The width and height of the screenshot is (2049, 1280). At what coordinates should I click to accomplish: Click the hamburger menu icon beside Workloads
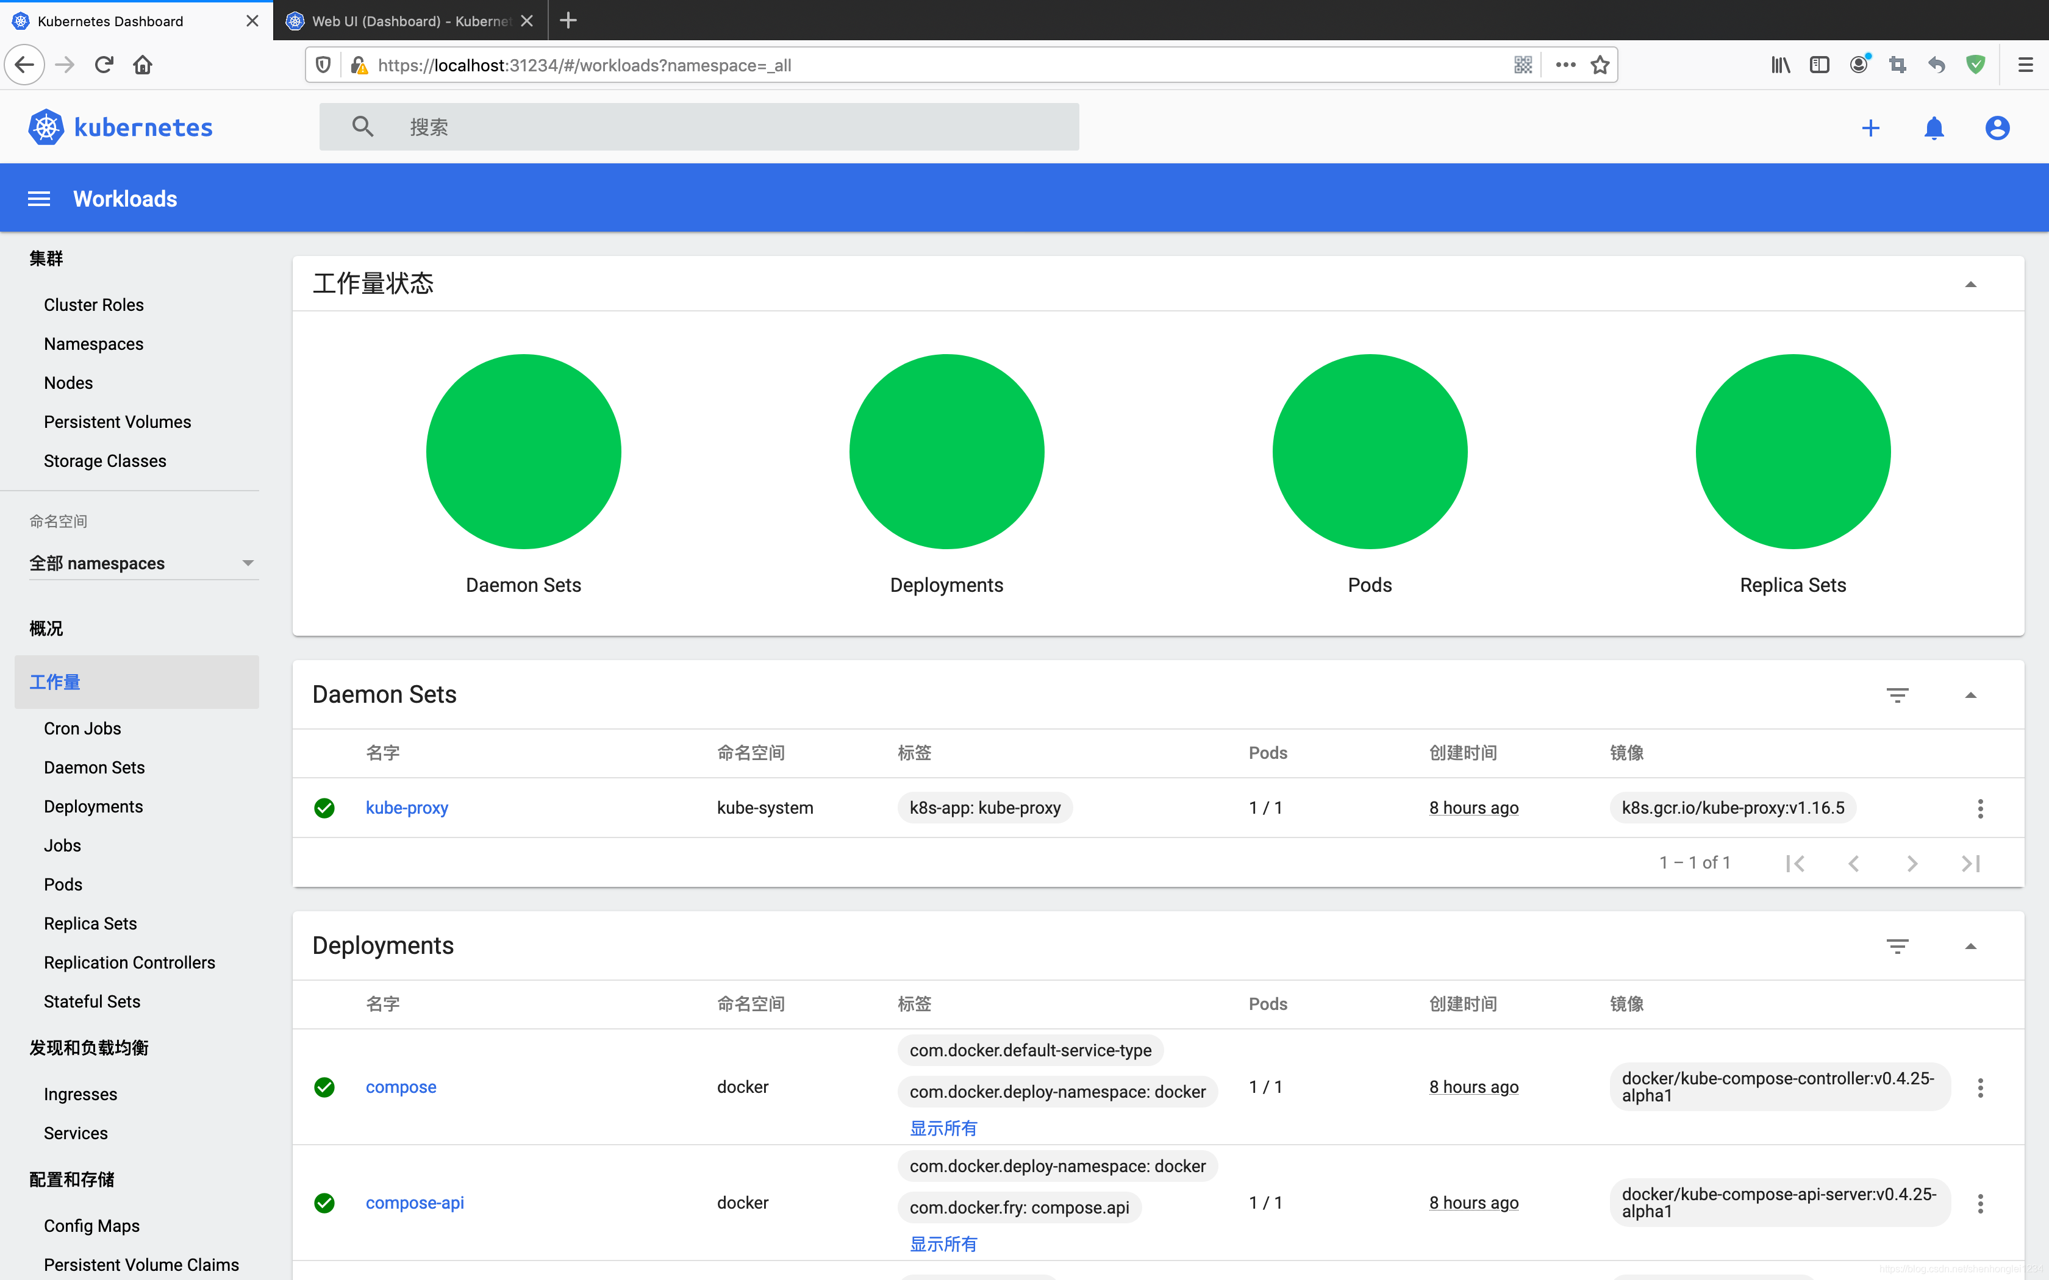click(39, 199)
